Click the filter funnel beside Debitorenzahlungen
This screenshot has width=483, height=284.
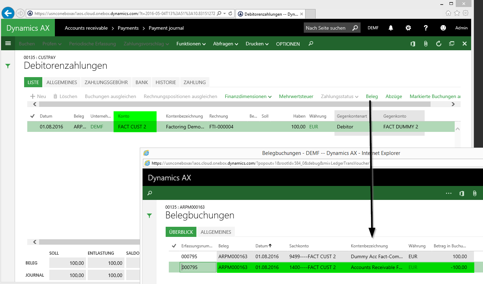[8, 66]
